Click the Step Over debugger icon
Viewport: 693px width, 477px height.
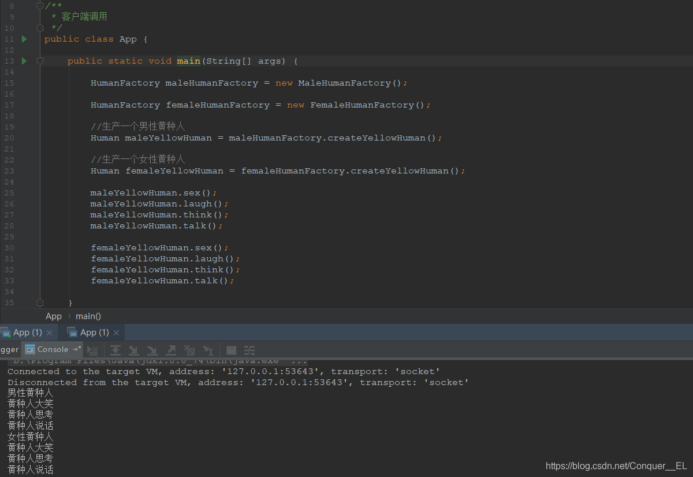(115, 350)
